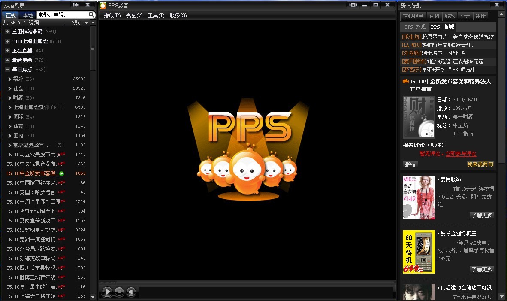Click 了解更多 for 波导金刚待机王

(482, 269)
